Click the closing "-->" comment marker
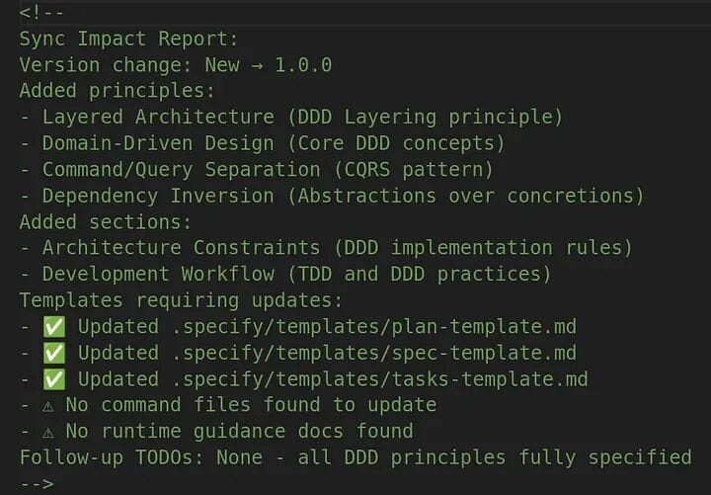 36,483
